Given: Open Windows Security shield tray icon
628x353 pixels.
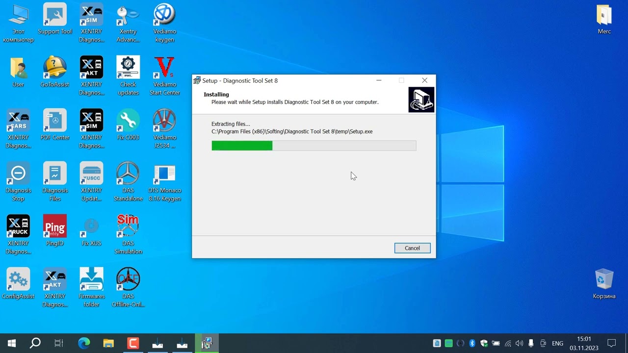Looking at the screenshot, I should tap(484, 343).
